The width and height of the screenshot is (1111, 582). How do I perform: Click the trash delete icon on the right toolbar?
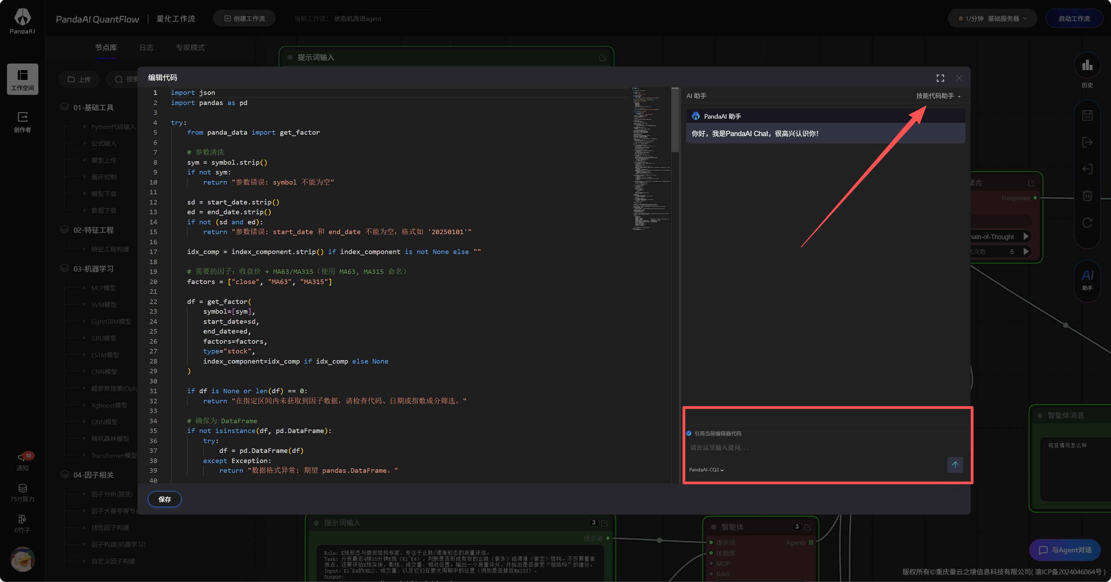(x=1087, y=195)
